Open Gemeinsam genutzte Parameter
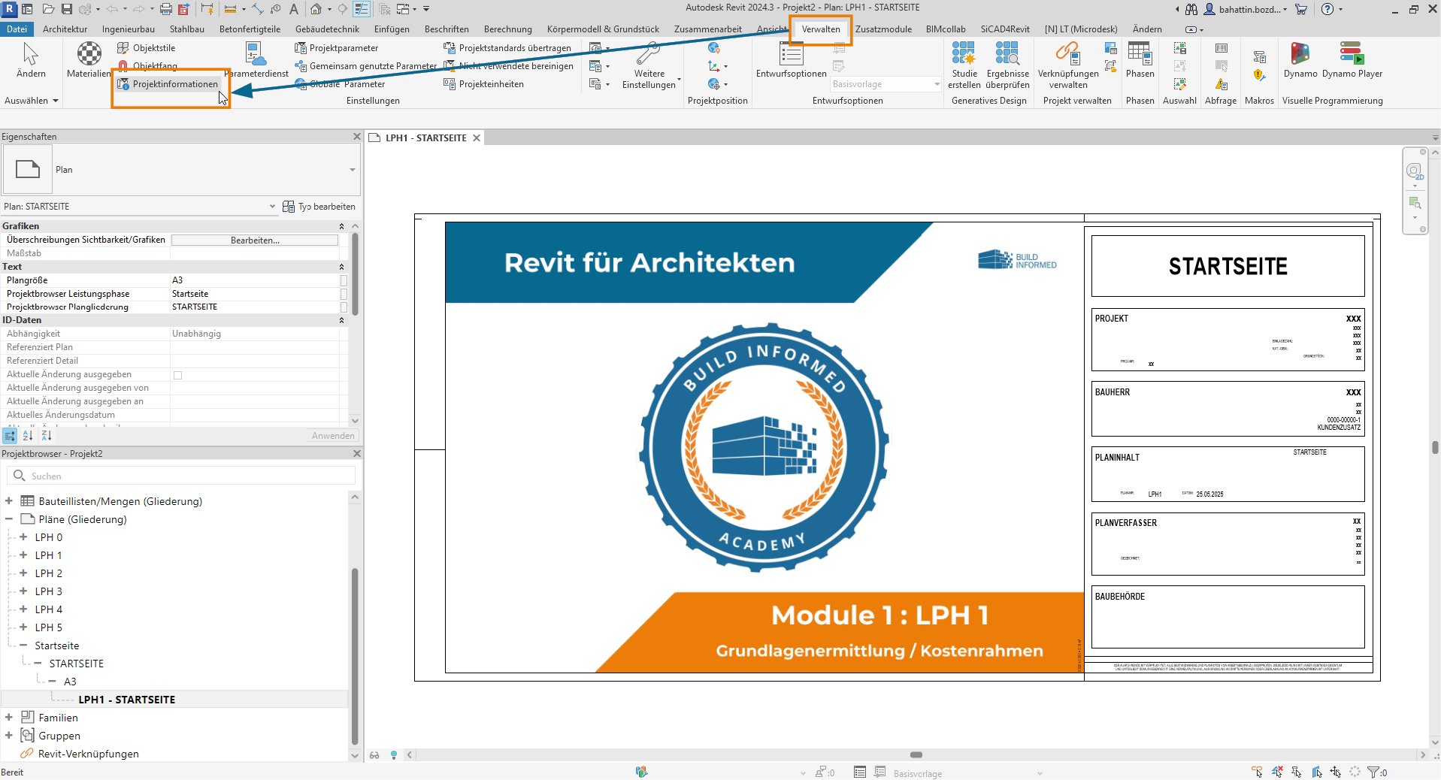Viewport: 1441px width, 780px height. pos(366,66)
